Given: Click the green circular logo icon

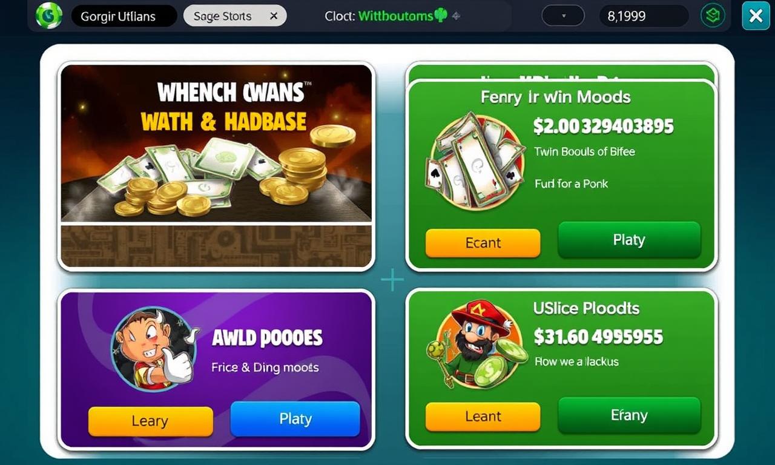Looking at the screenshot, I should 48,15.
